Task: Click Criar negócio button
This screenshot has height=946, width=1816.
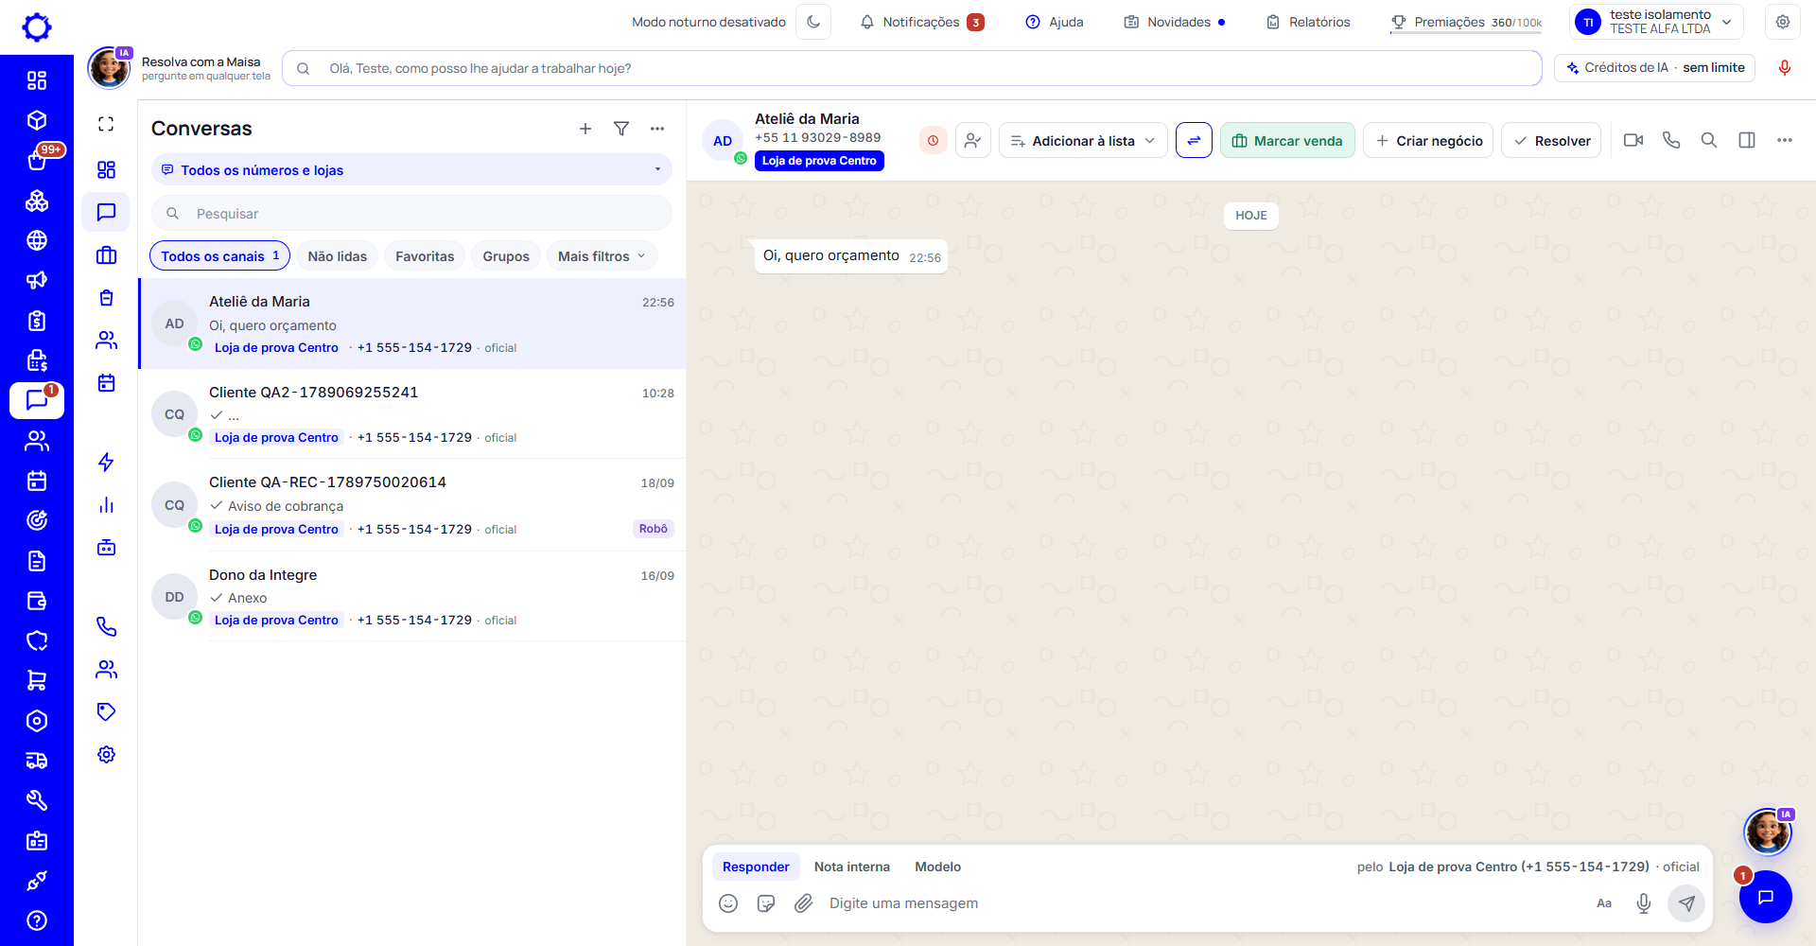Action: (1428, 141)
